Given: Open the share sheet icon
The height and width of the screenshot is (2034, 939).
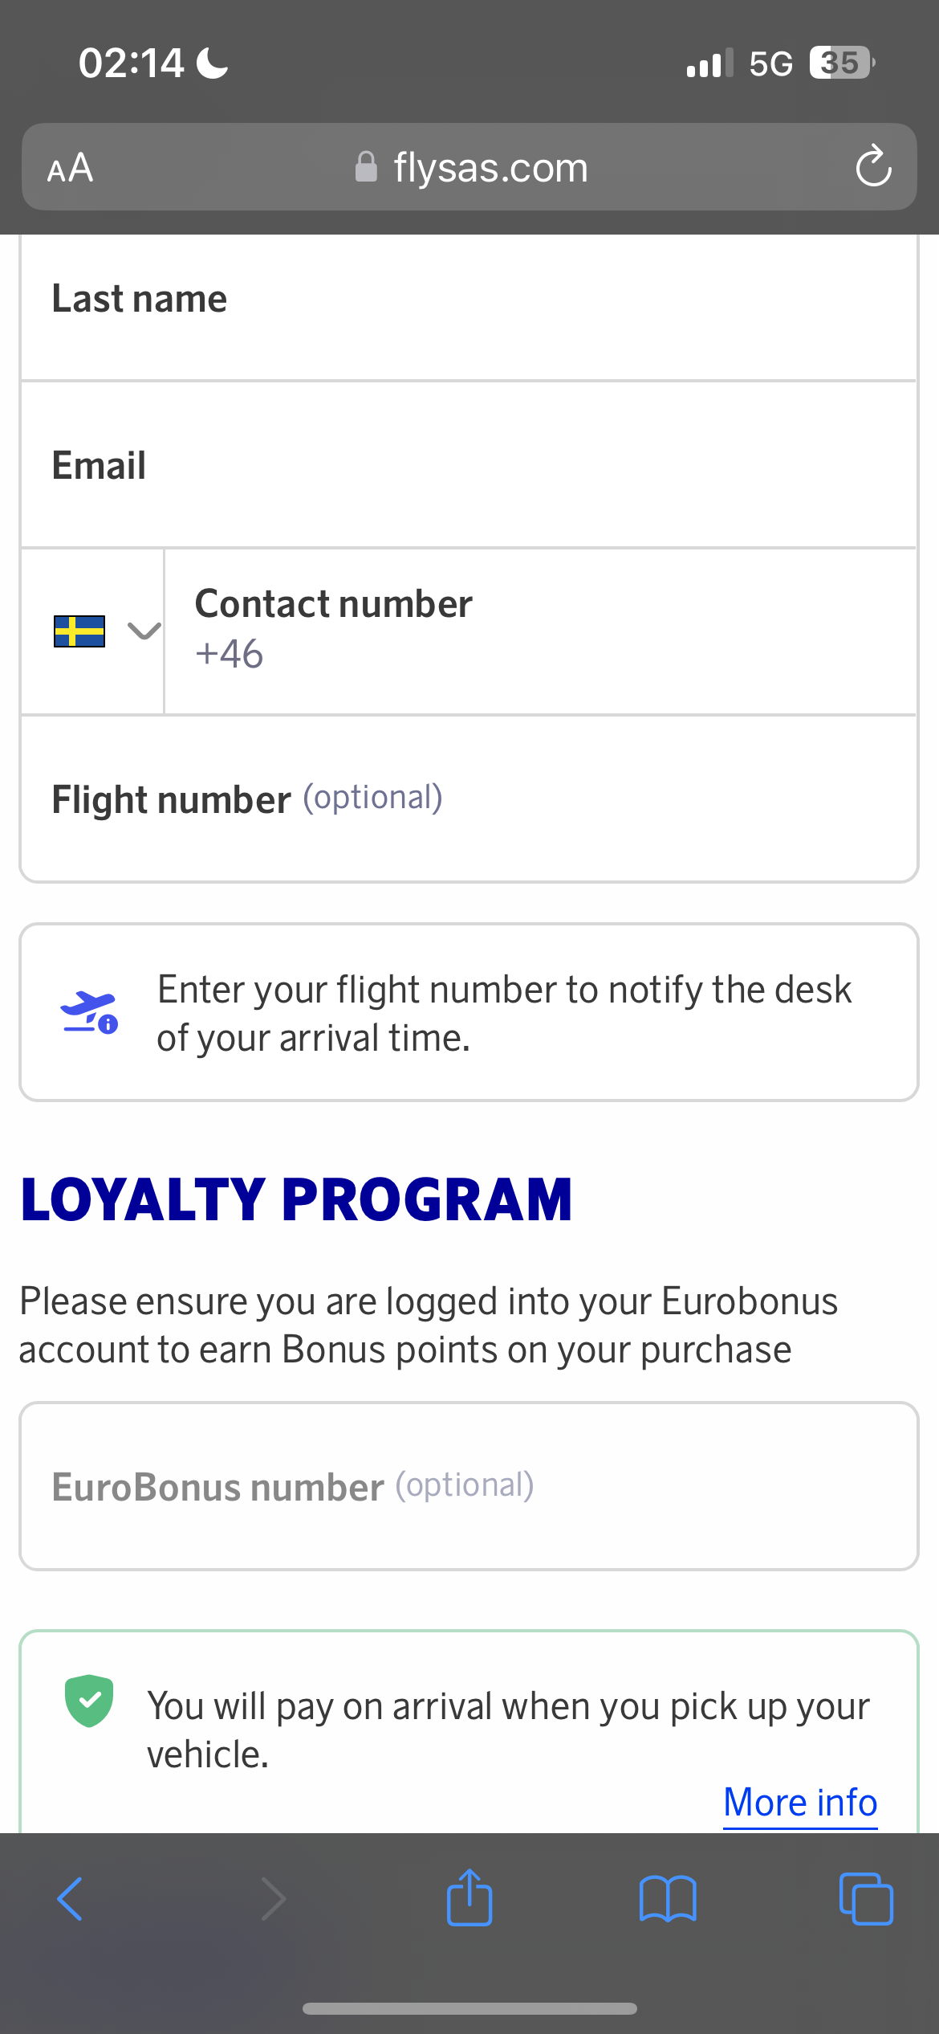Looking at the screenshot, I should pyautogui.click(x=469, y=1897).
